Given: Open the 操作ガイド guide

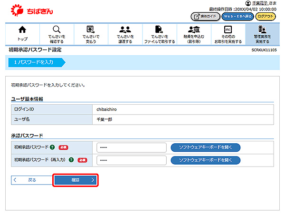Looking at the screenshot, I should (x=205, y=16).
